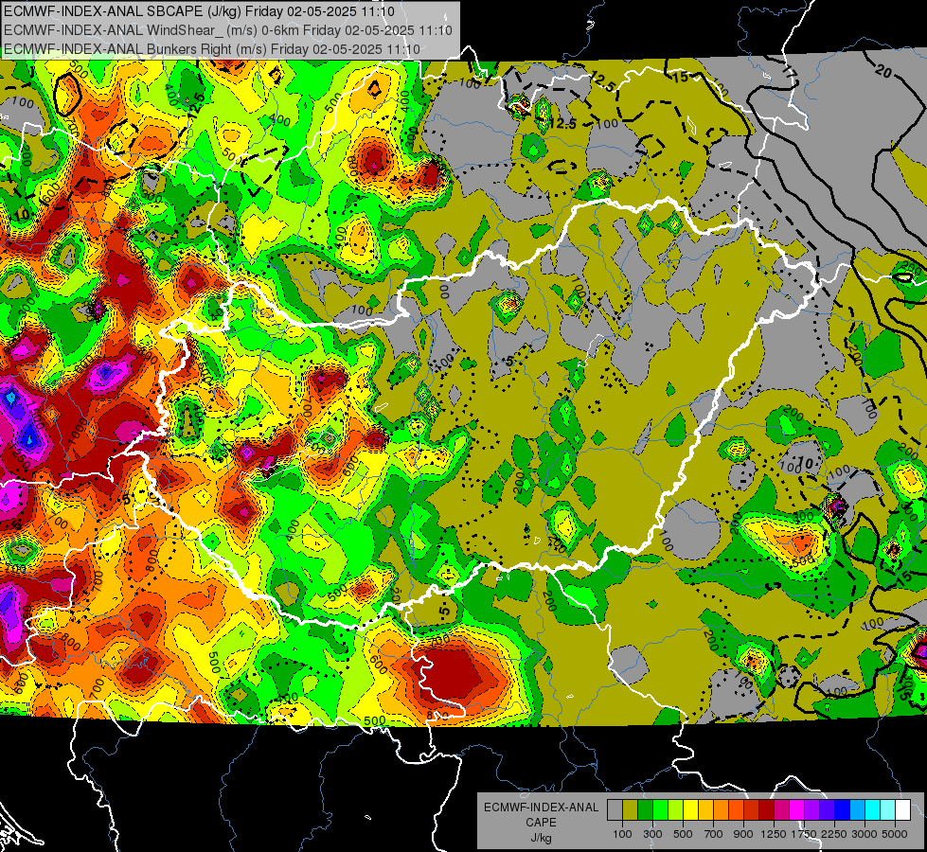Click the sky blue legend swatch

click(x=858, y=809)
